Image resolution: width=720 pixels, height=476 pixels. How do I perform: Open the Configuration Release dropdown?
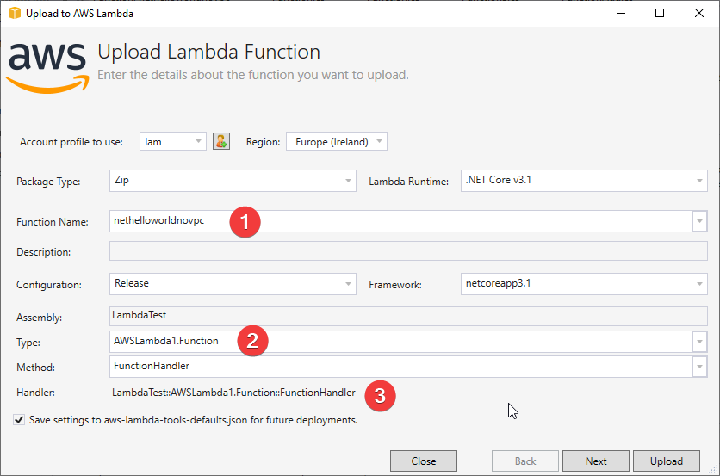pyautogui.click(x=233, y=284)
